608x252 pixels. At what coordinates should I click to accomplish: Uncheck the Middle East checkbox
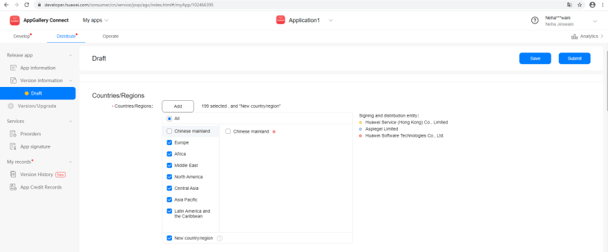169,166
